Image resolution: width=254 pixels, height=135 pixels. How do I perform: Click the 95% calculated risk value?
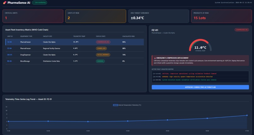tap(124, 42)
